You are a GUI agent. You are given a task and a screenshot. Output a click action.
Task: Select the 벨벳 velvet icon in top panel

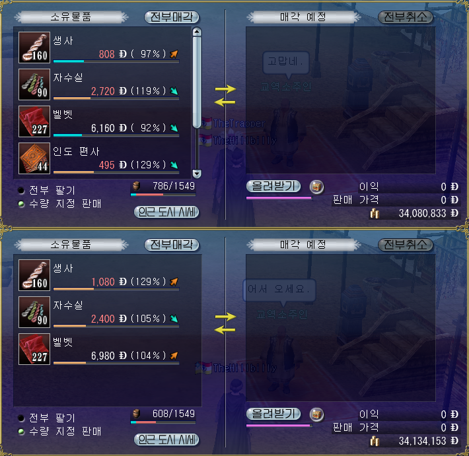pyautogui.click(x=34, y=121)
